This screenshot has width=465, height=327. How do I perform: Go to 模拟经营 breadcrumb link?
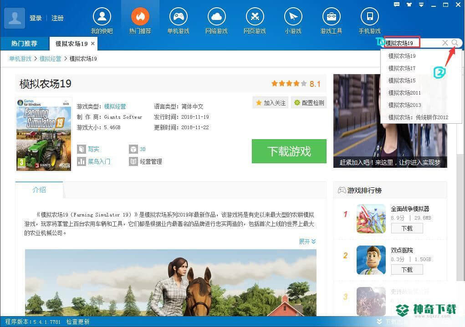click(50, 59)
